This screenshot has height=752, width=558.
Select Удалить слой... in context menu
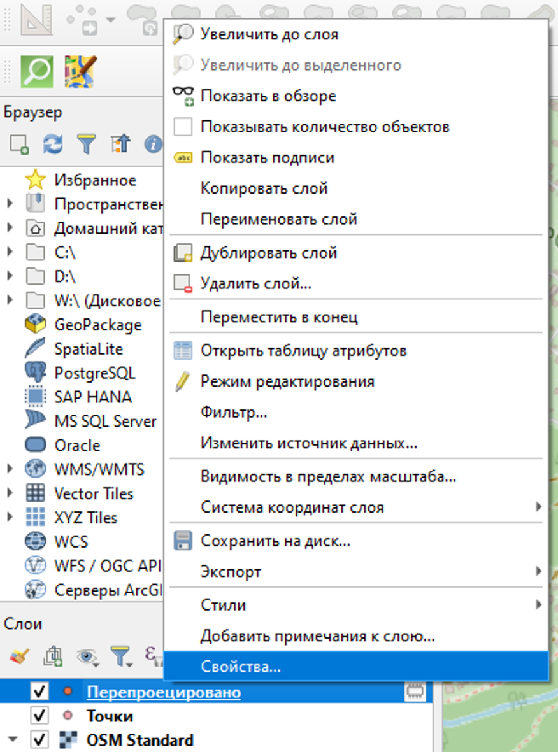(x=255, y=283)
